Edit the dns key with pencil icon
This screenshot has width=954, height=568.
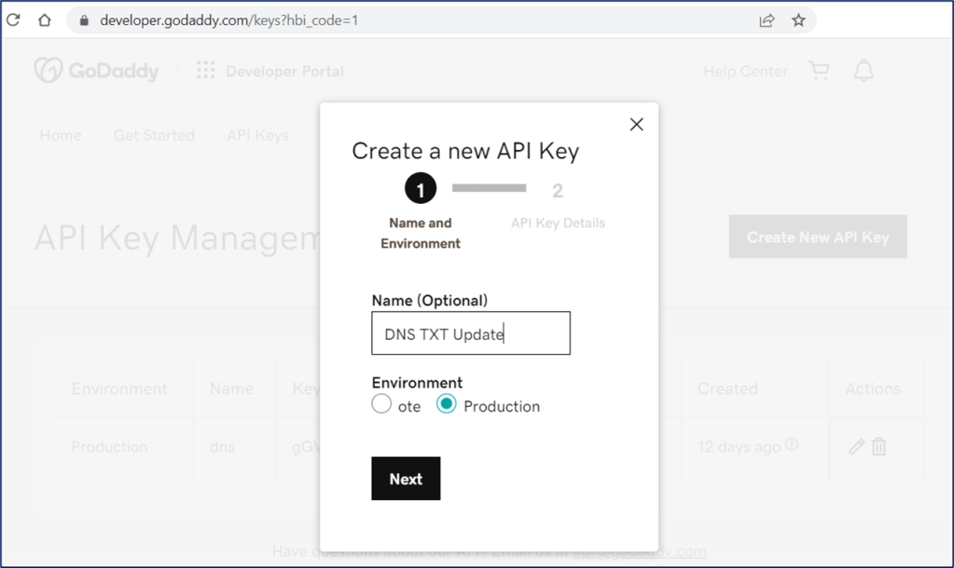[x=856, y=447]
